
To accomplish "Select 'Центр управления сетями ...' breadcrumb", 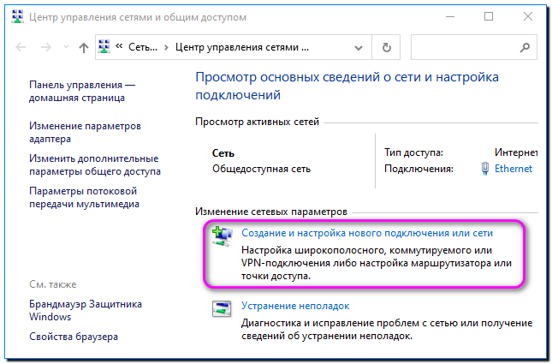I will coord(242,47).
